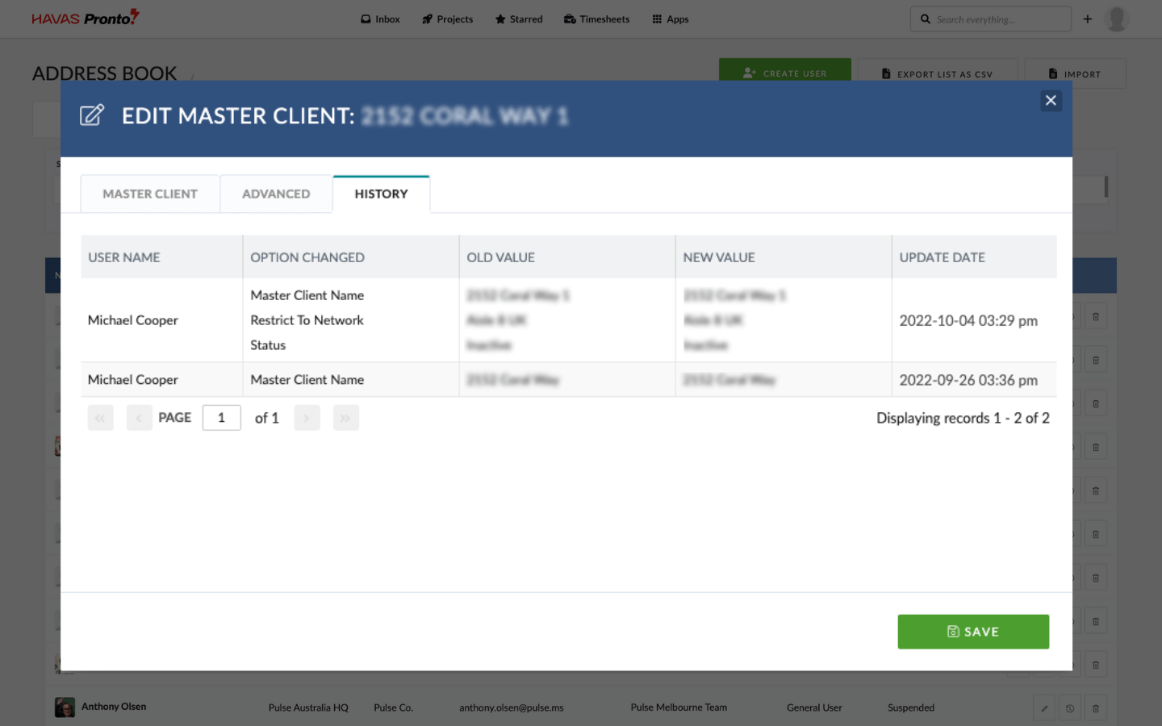Image resolution: width=1162 pixels, height=726 pixels.
Task: Click Pulse Australia HQ cell
Action: [308, 708]
